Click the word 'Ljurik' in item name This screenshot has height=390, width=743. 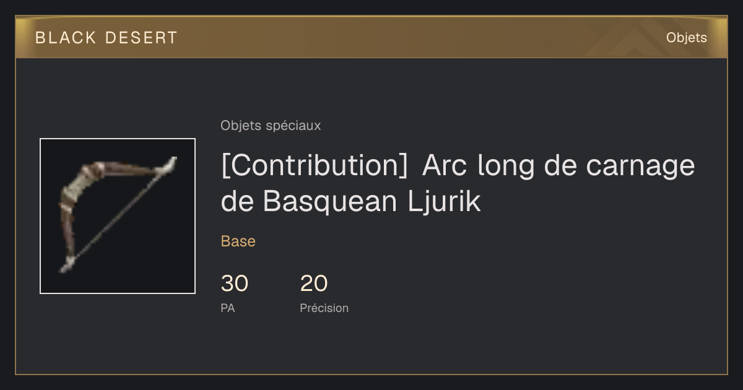coord(444,202)
